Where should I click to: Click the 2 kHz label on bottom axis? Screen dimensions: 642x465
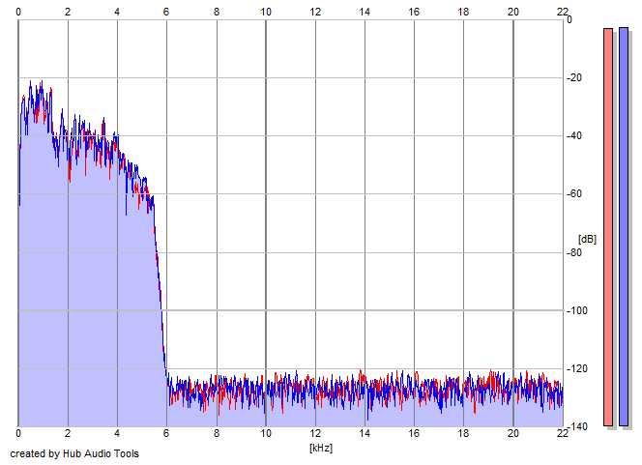point(68,433)
